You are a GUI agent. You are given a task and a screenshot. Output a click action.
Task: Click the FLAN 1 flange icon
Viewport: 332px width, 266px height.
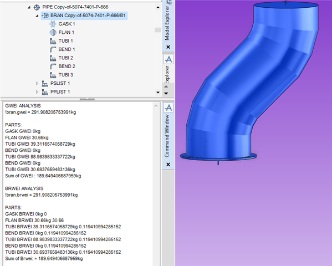(53, 32)
